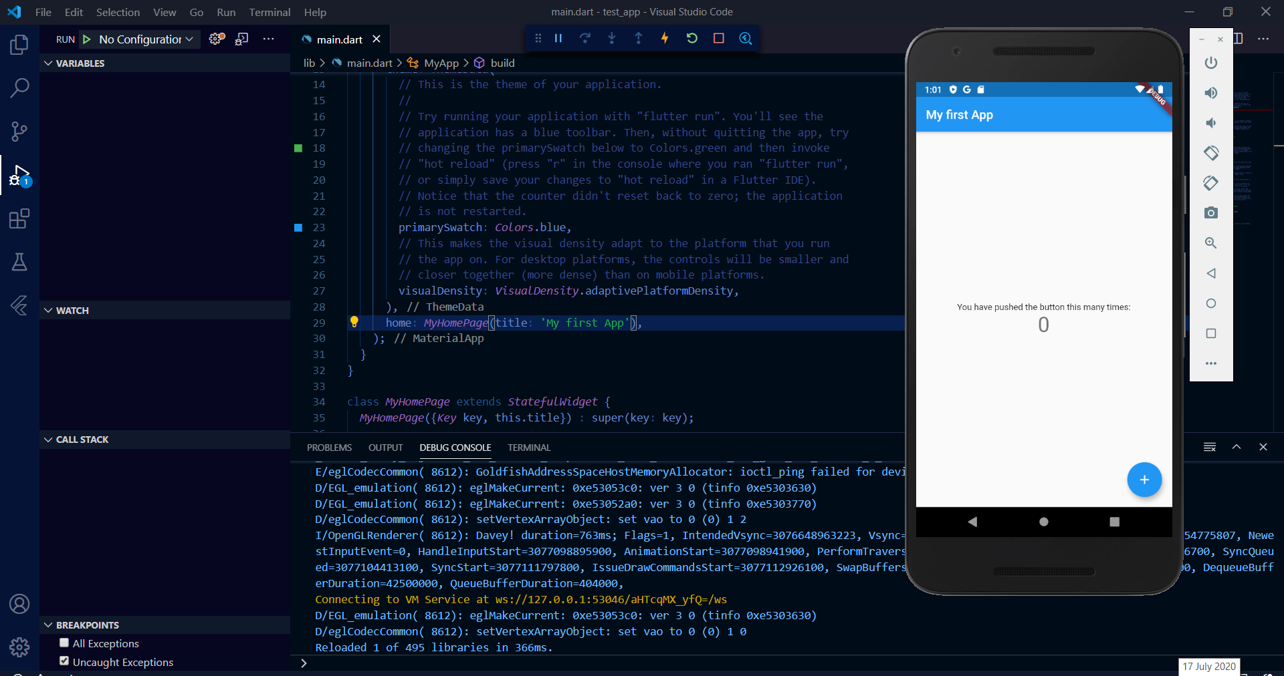Check the All Exceptions breakpoint option

tap(65, 643)
